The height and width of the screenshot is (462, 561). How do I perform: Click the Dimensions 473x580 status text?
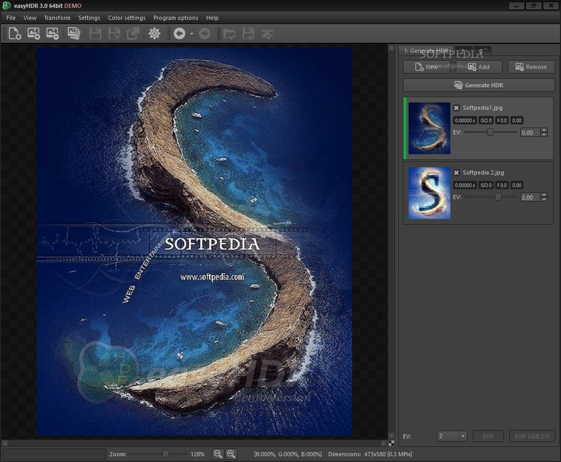tap(370, 454)
